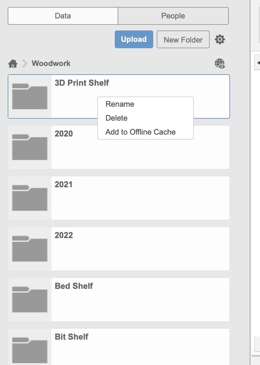
Task: Click the Bed Shelf folder icon
Action: tap(30, 299)
